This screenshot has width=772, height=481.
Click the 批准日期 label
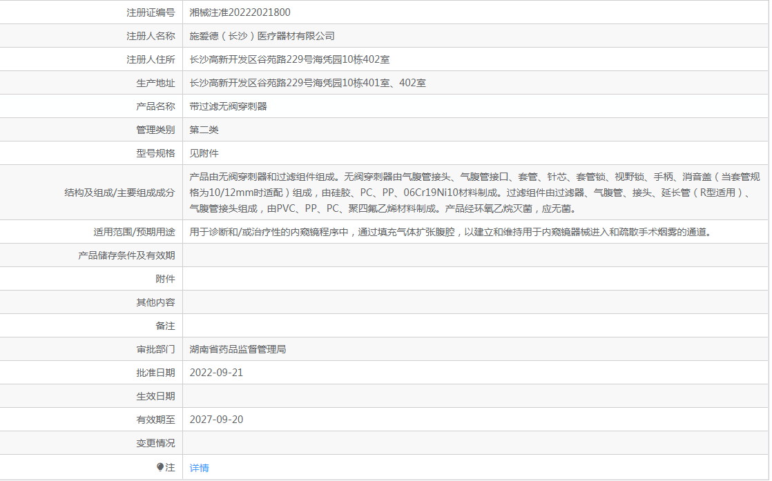(155, 373)
